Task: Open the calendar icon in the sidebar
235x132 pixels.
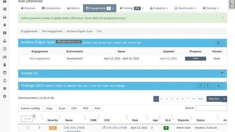Action: pos(5,73)
